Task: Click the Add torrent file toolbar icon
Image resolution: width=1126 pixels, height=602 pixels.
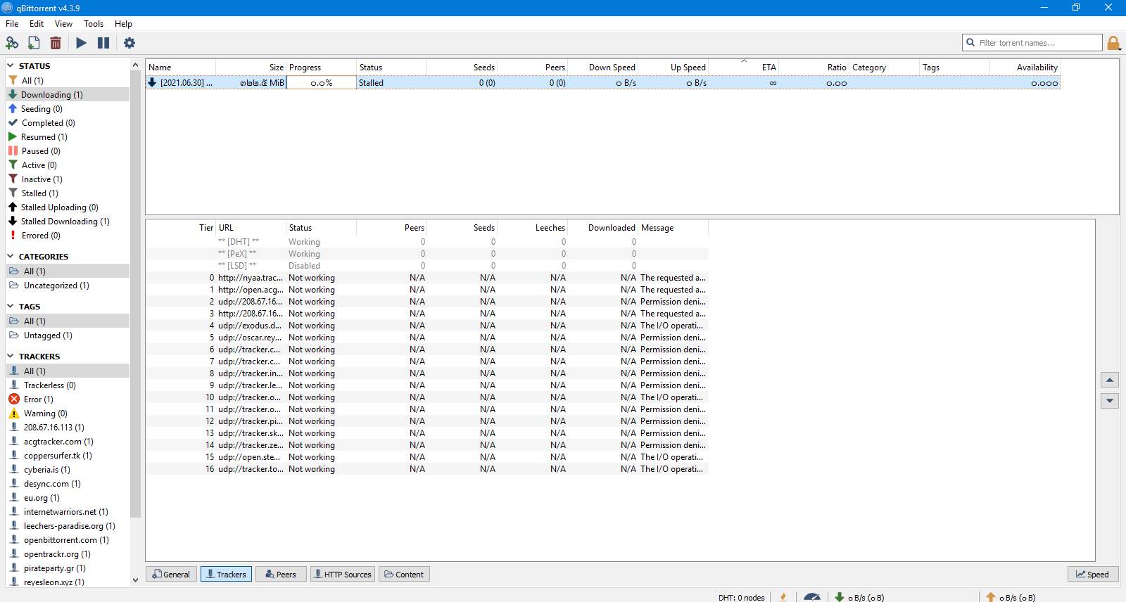Action: point(34,43)
